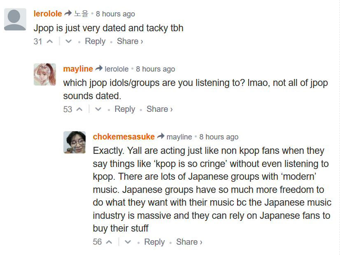The height and width of the screenshot is (255, 340).
Task: Open mayline's username profile link
Action: tap(78, 69)
